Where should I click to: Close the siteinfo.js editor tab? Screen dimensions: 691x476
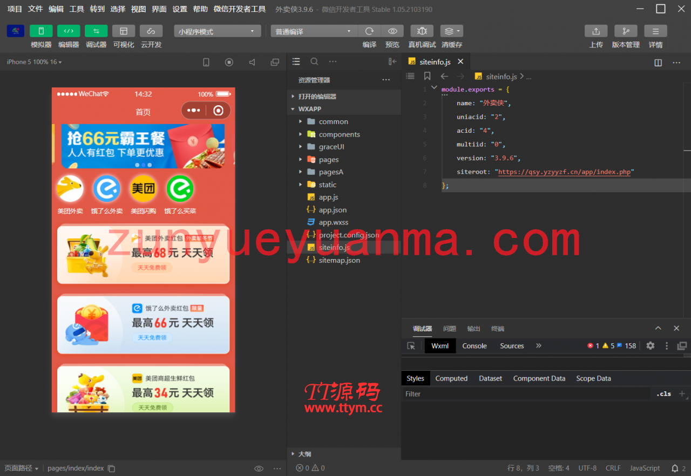pyautogui.click(x=460, y=62)
